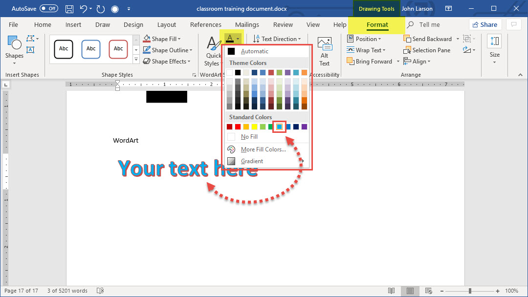Viewport: 528px width, 297px height.
Task: Click the Save icon in title bar
Action: coord(69,9)
